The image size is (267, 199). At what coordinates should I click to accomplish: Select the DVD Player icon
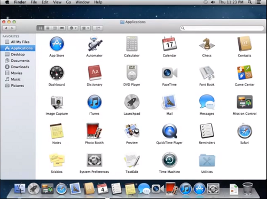coord(132,73)
